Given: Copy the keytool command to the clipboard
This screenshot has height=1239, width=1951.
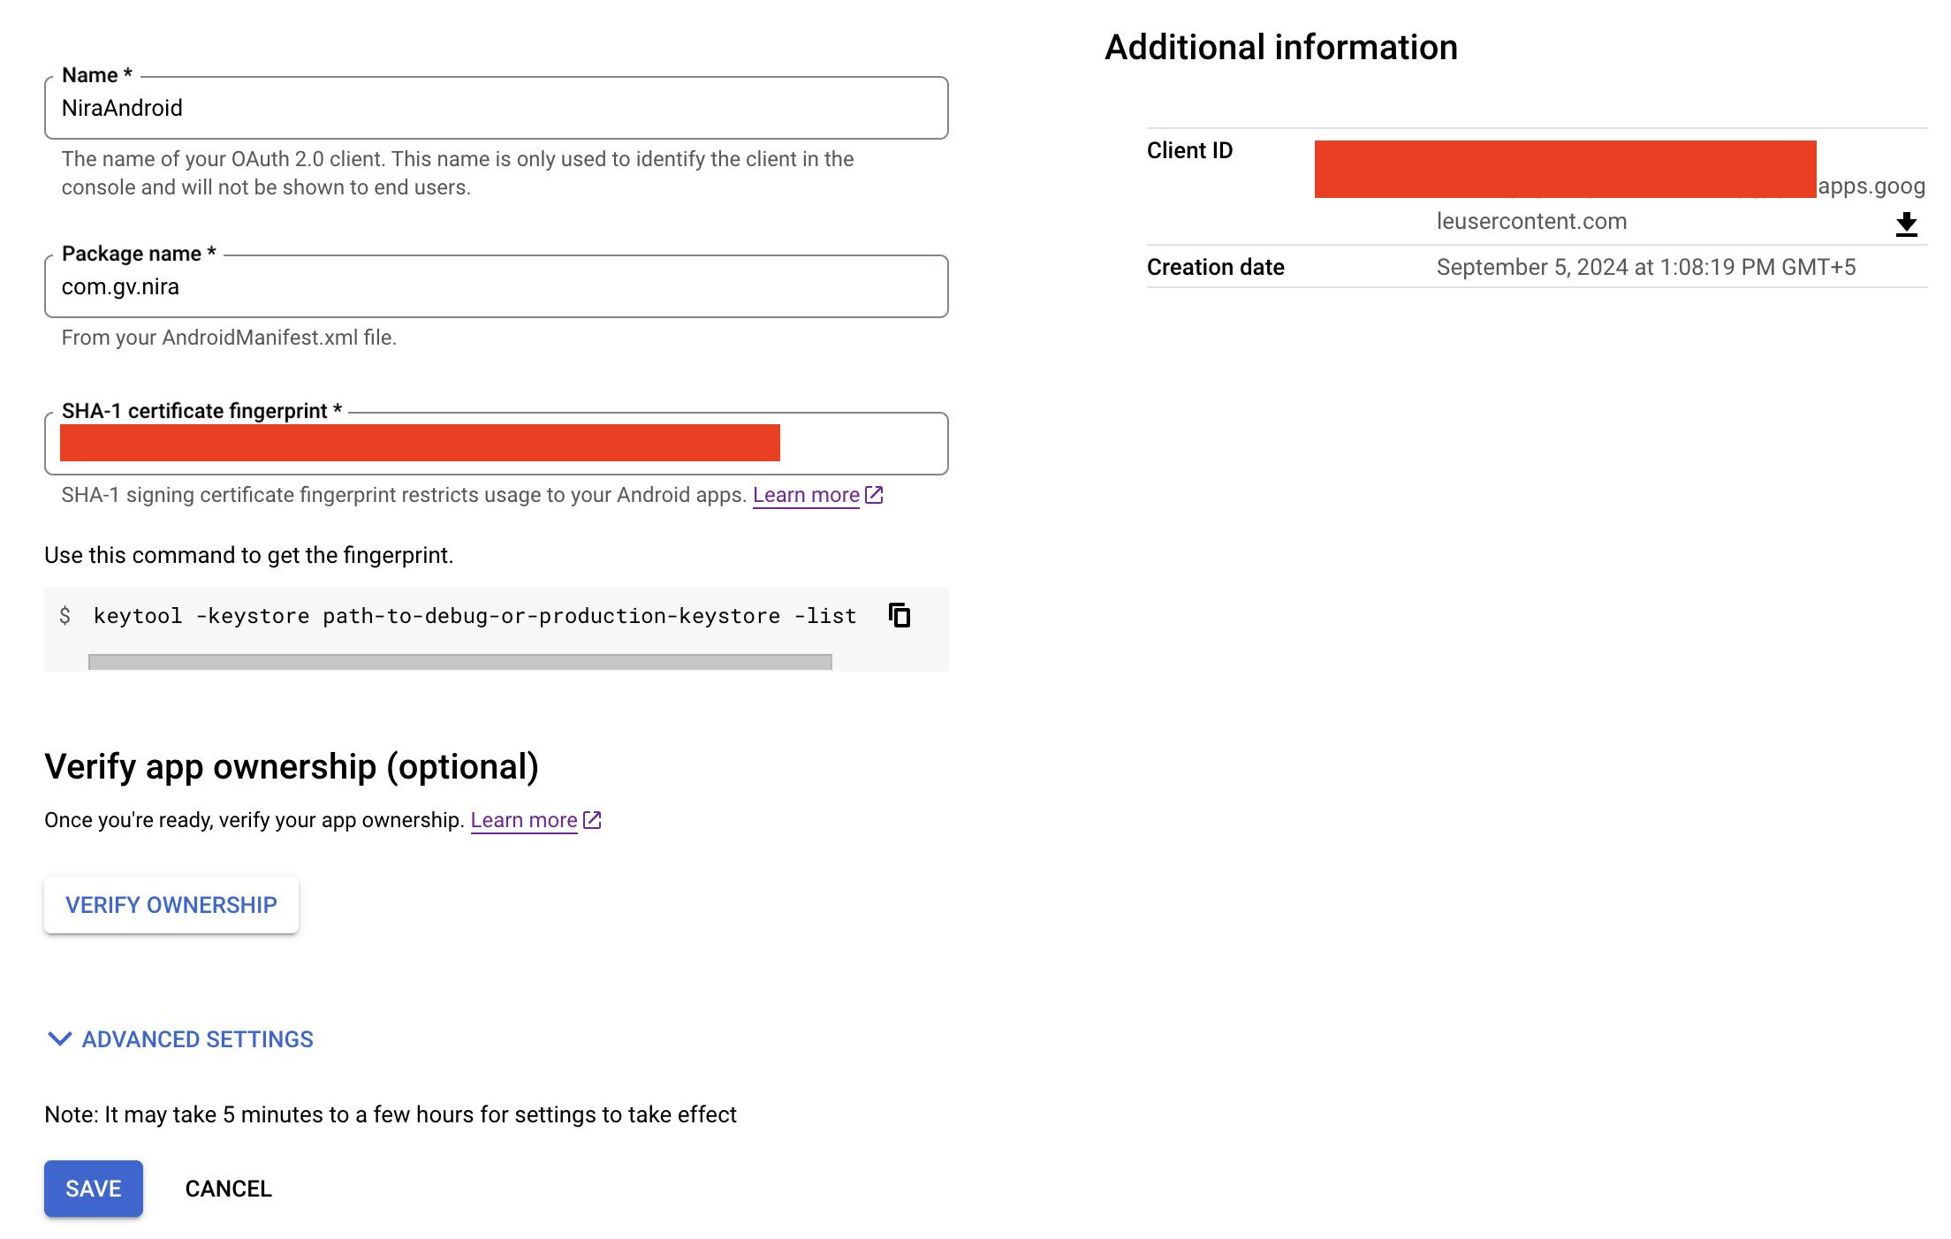Looking at the screenshot, I should coord(900,615).
